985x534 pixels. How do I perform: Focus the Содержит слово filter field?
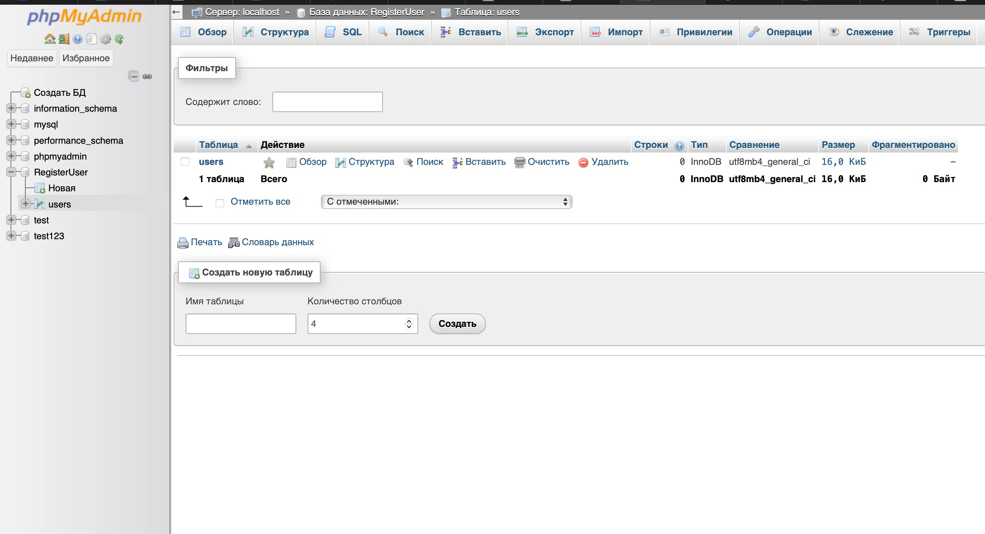[327, 102]
